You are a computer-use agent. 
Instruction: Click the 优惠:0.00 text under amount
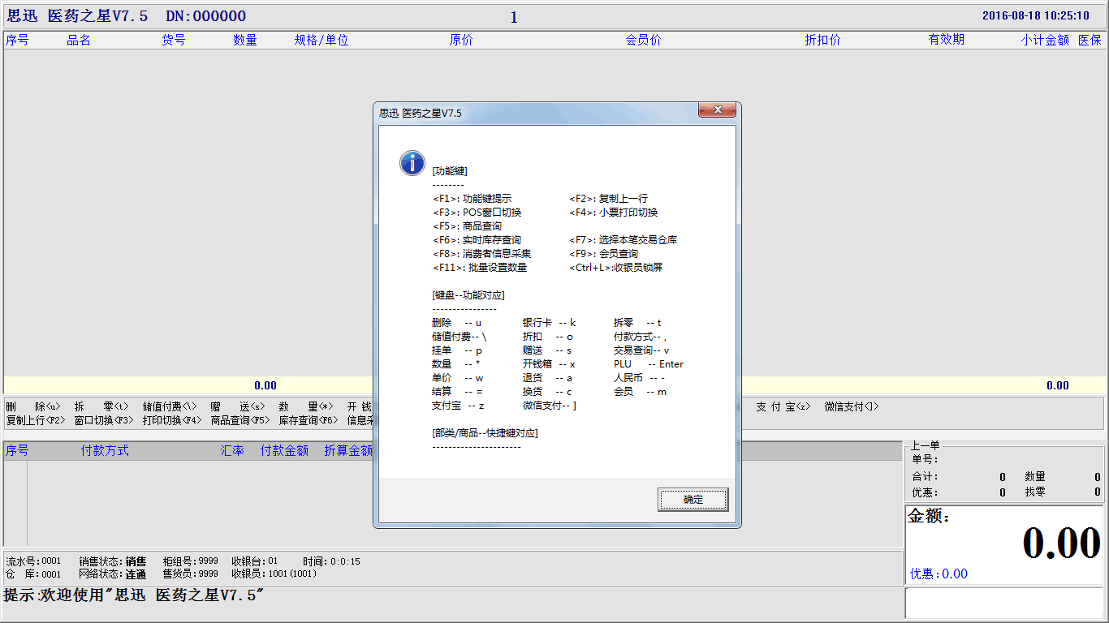pyautogui.click(x=939, y=574)
